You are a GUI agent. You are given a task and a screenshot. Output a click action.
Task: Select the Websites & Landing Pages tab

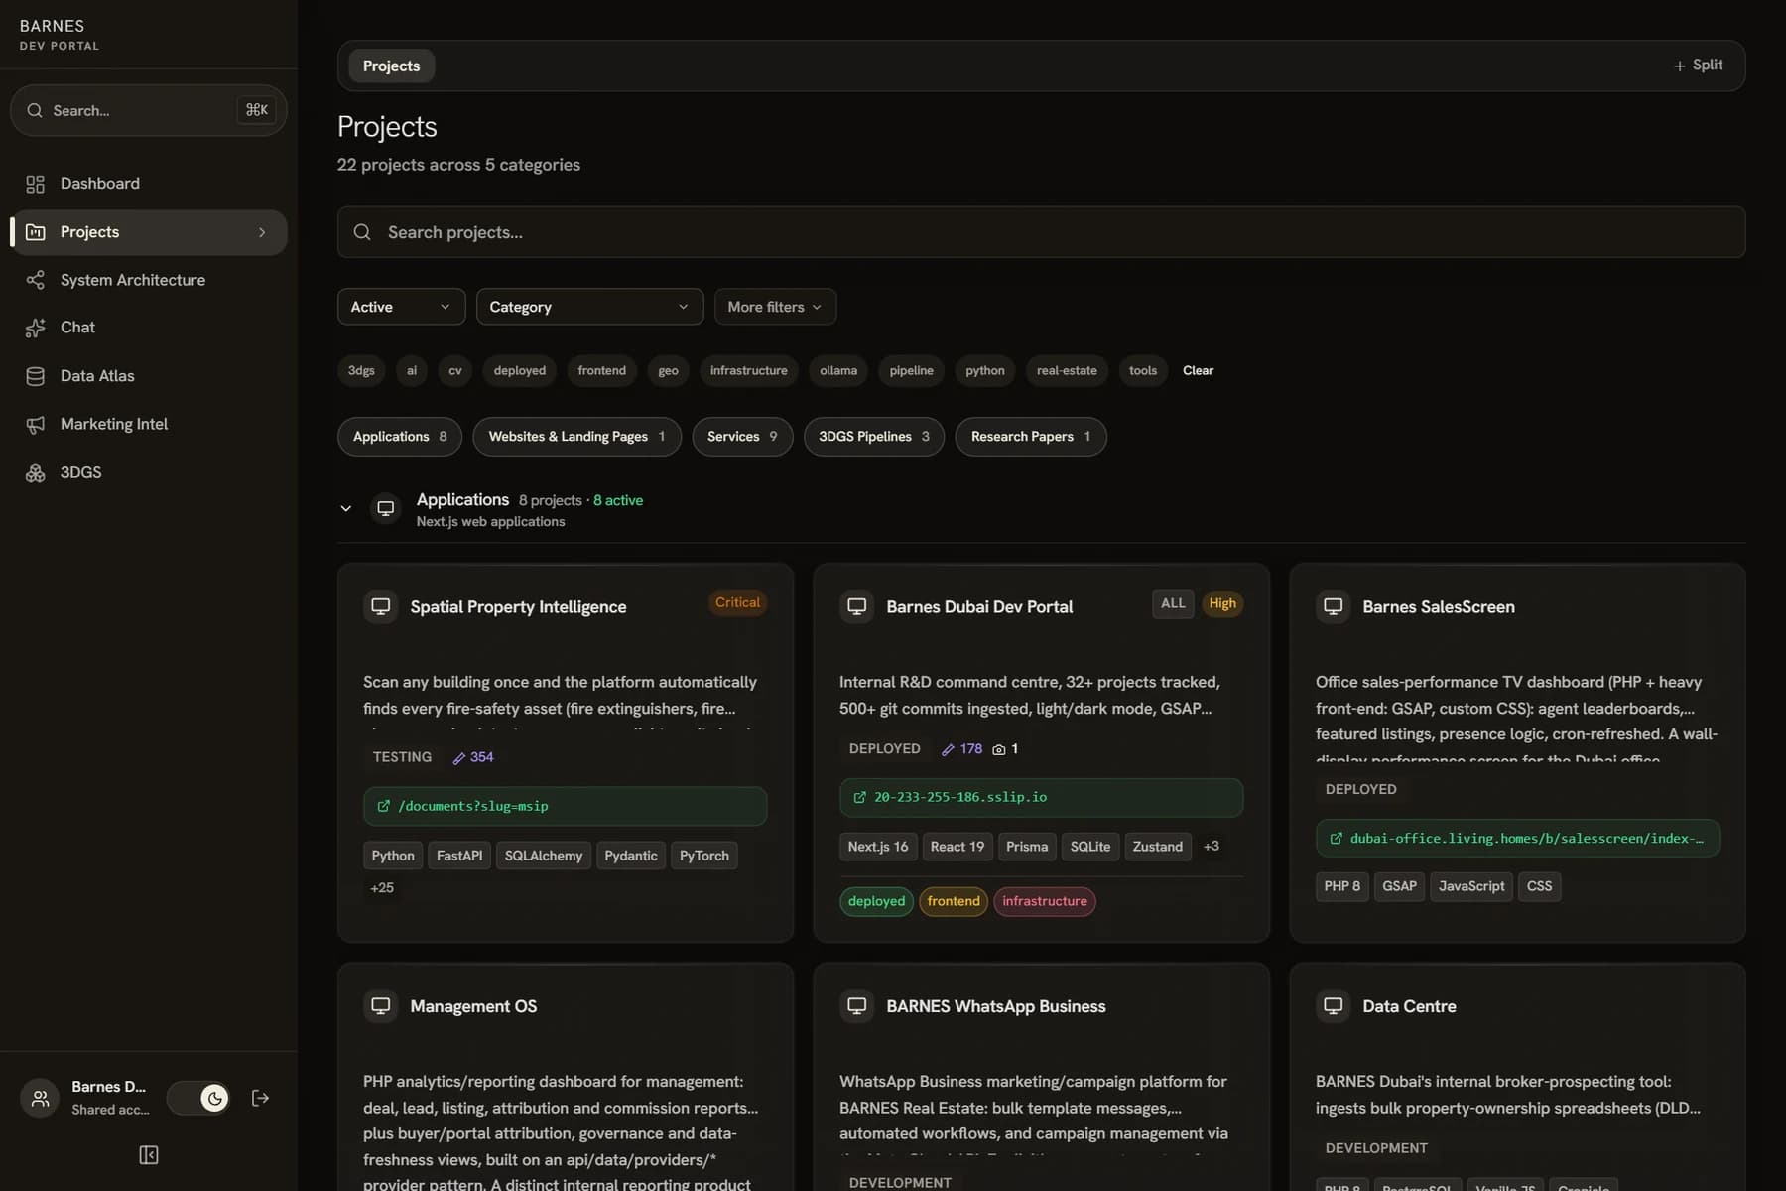point(576,437)
